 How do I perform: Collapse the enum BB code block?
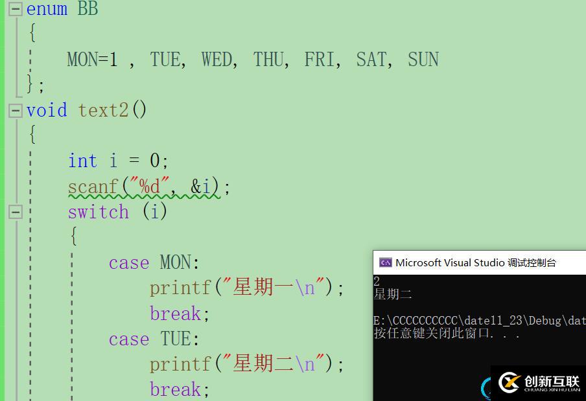pos(16,9)
